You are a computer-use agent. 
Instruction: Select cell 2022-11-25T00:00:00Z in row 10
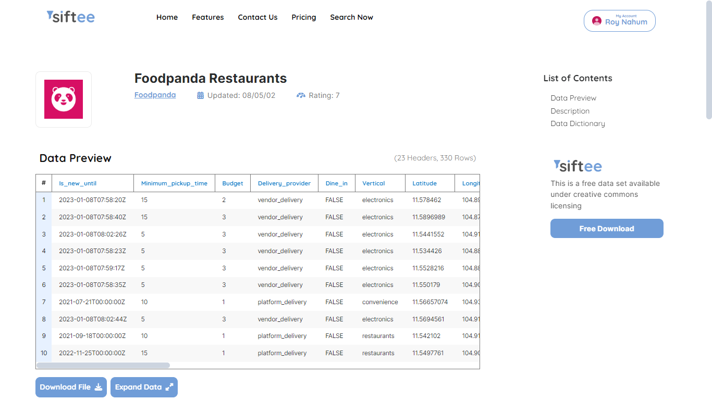(92, 353)
